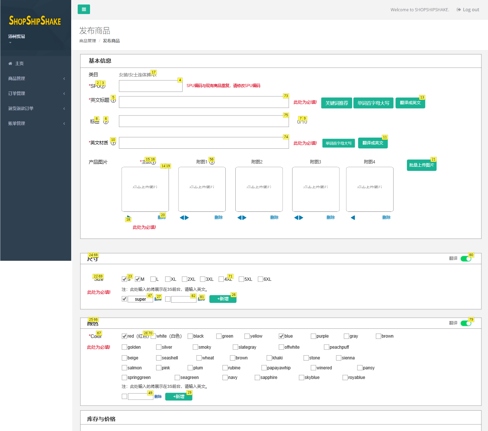The width and height of the screenshot is (488, 431).
Task: Click the right arrow under 附图2
Action: pyautogui.click(x=245, y=218)
